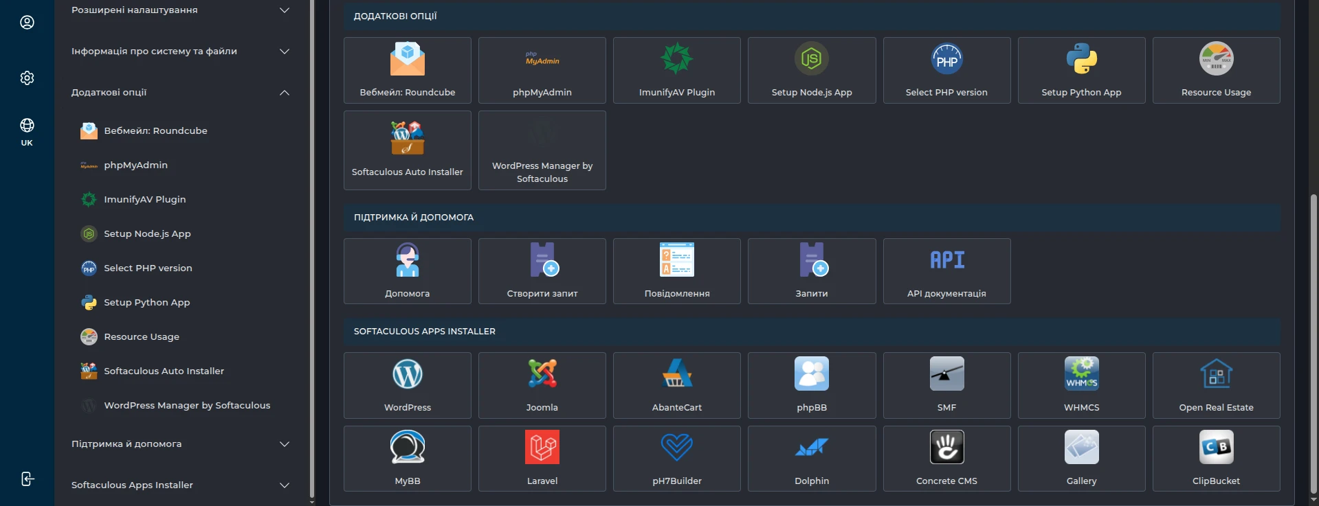Open Setup Node.js App tile
This screenshot has width=1319, height=506.
pyautogui.click(x=812, y=71)
